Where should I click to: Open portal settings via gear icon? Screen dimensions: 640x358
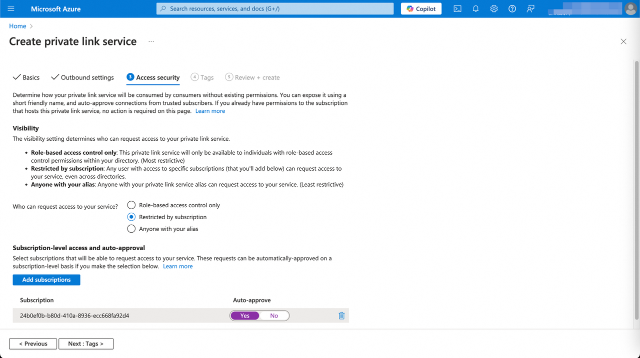pyautogui.click(x=493, y=8)
